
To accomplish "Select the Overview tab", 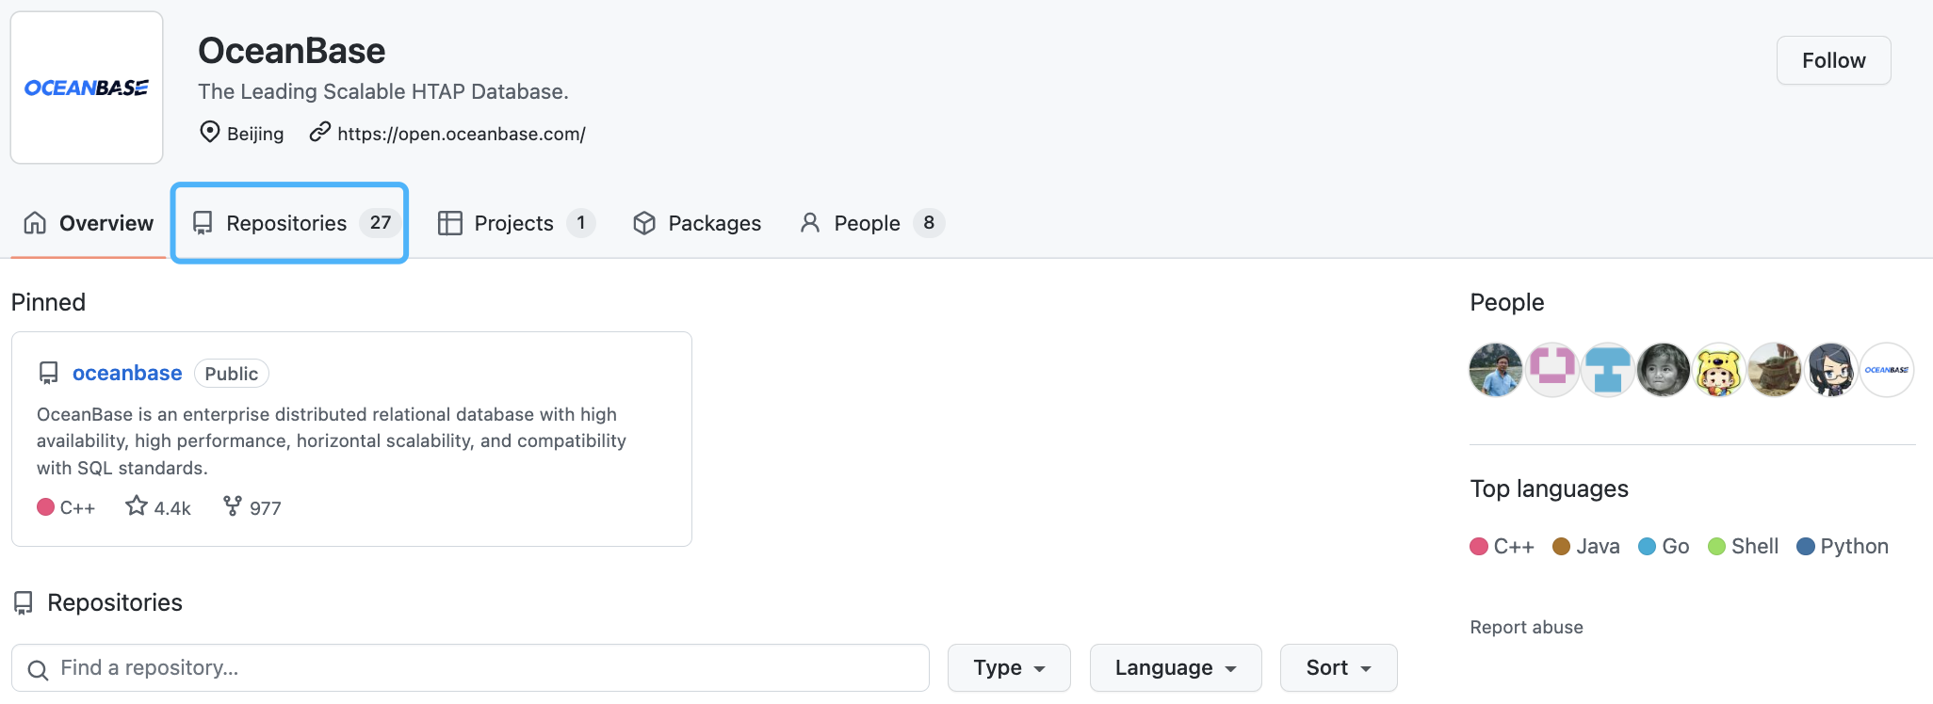I will 89,223.
